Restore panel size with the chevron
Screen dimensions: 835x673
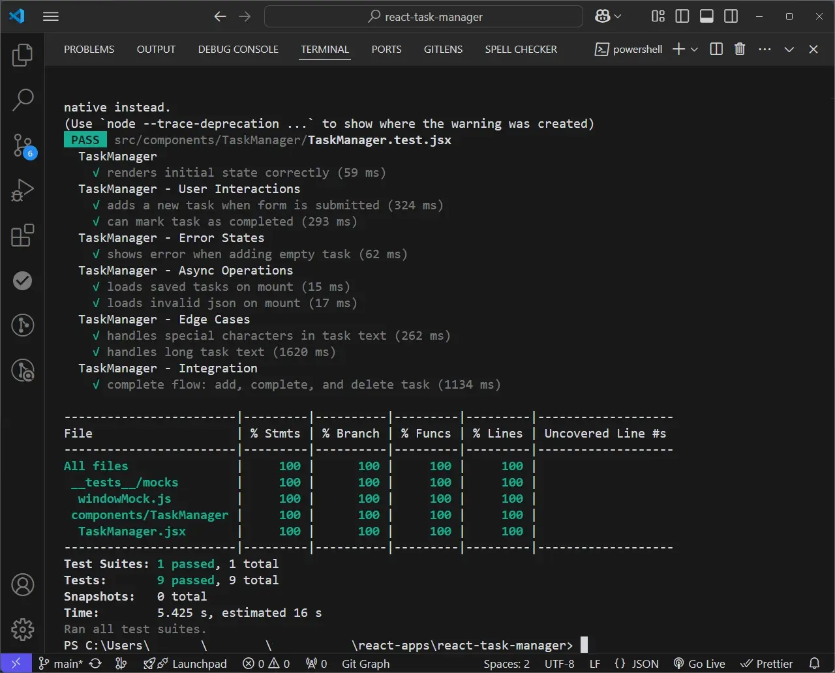click(x=789, y=50)
